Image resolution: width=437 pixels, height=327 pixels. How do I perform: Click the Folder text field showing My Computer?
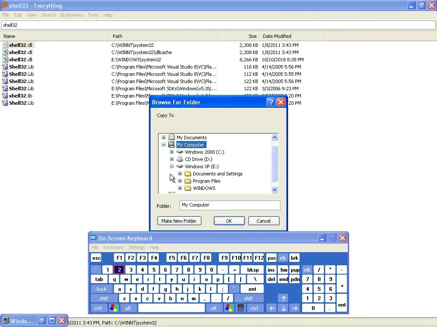click(x=230, y=205)
